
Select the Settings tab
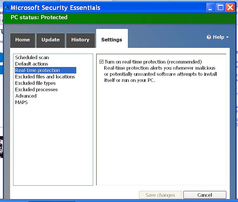point(112,39)
